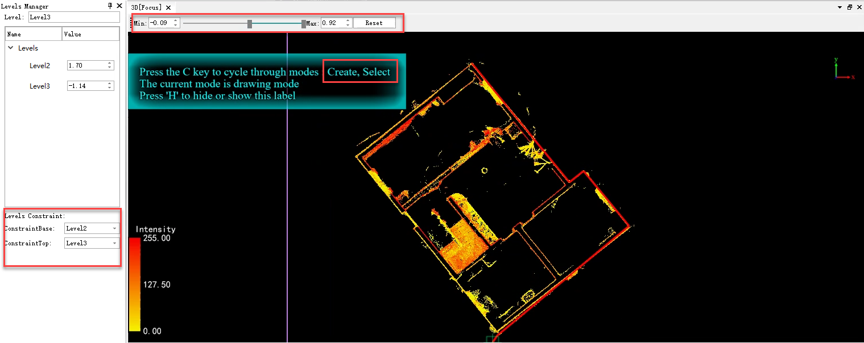864x343 pixels.
Task: Decrease the Max value using down arrow
Action: click(x=348, y=26)
